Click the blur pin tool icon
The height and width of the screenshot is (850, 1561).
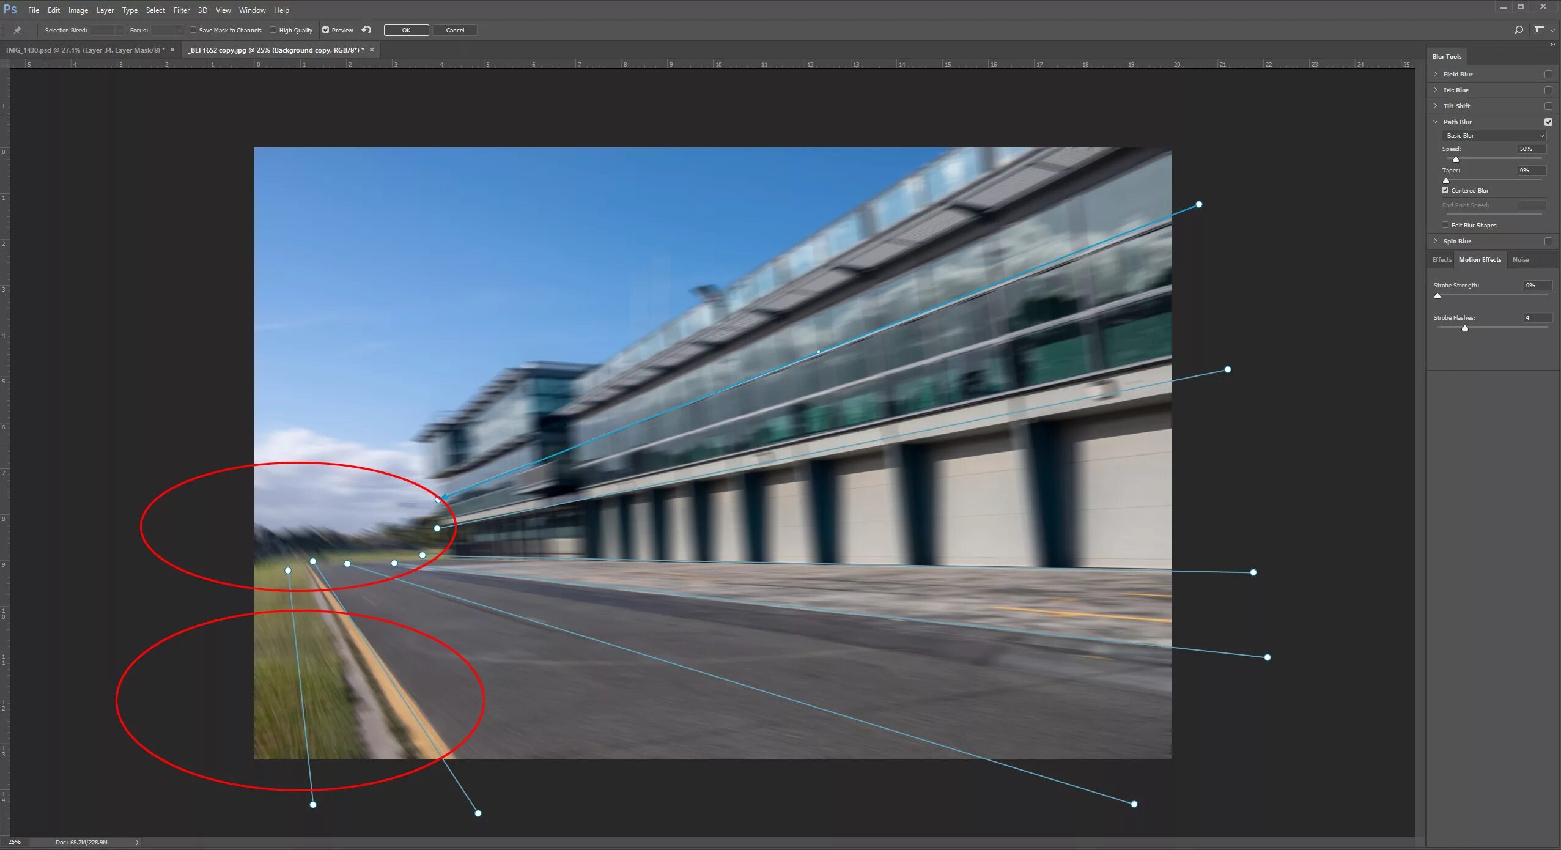(x=18, y=30)
